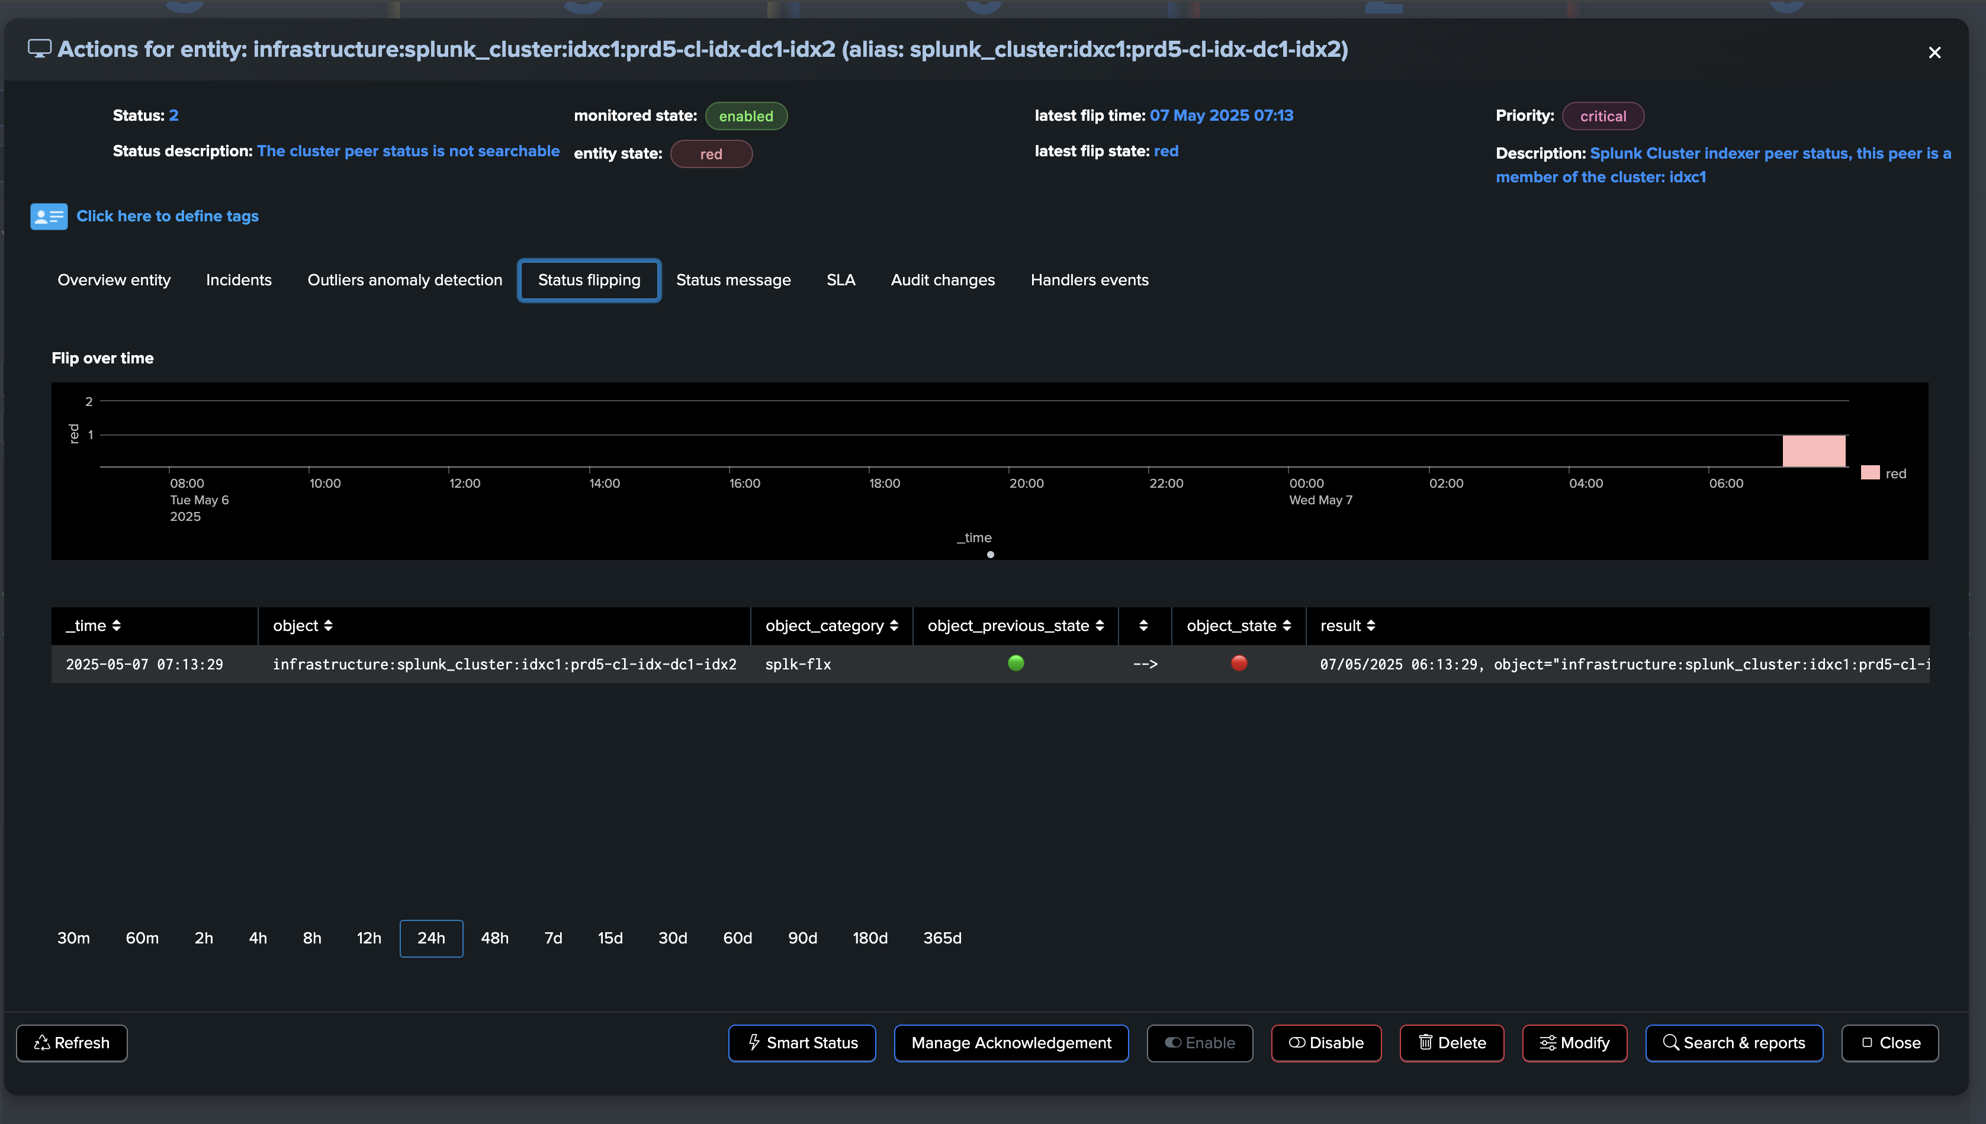Click the Refresh button

point(72,1043)
